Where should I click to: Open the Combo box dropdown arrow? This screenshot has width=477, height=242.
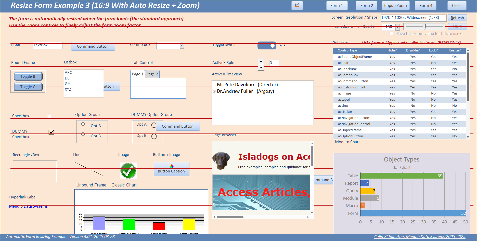[182, 46]
